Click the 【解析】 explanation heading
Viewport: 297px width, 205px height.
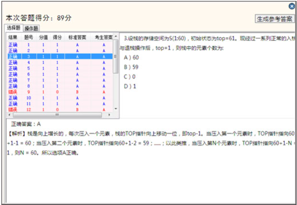(x=17, y=134)
